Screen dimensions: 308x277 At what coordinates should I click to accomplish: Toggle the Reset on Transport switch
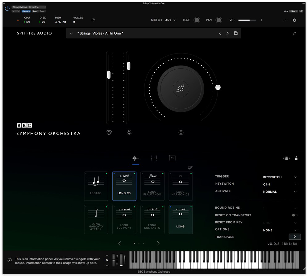[295, 215]
